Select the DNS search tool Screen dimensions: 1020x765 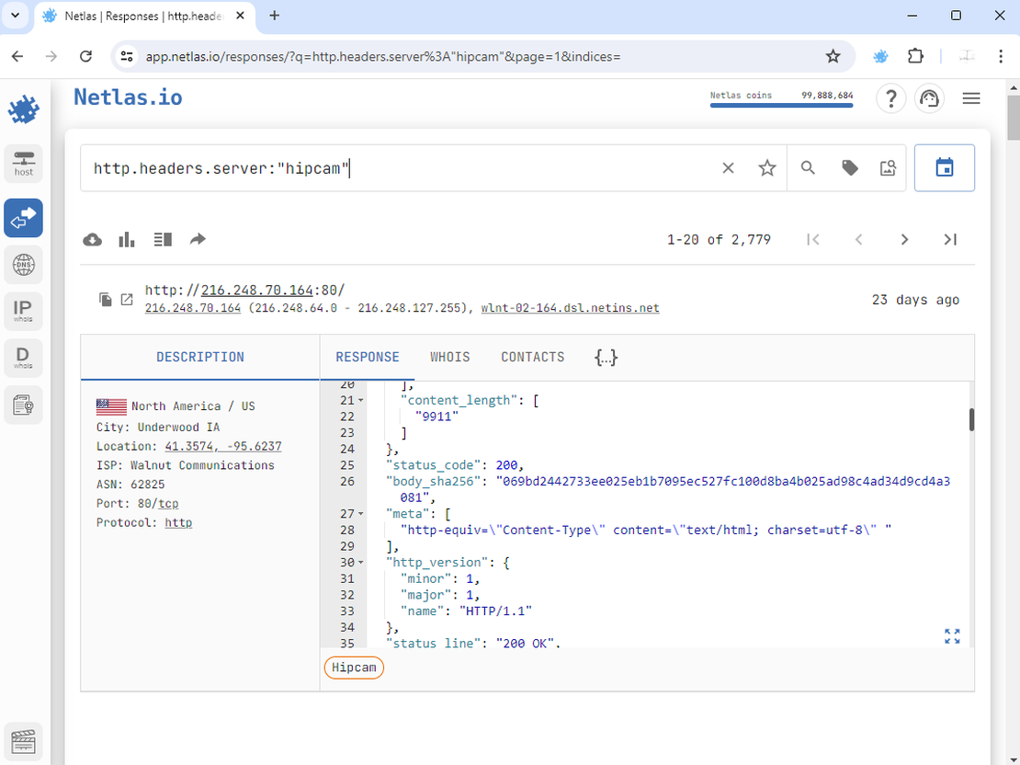(23, 265)
